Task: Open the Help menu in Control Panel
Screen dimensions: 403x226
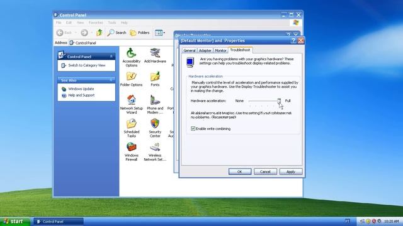Action: pyautogui.click(x=124, y=23)
